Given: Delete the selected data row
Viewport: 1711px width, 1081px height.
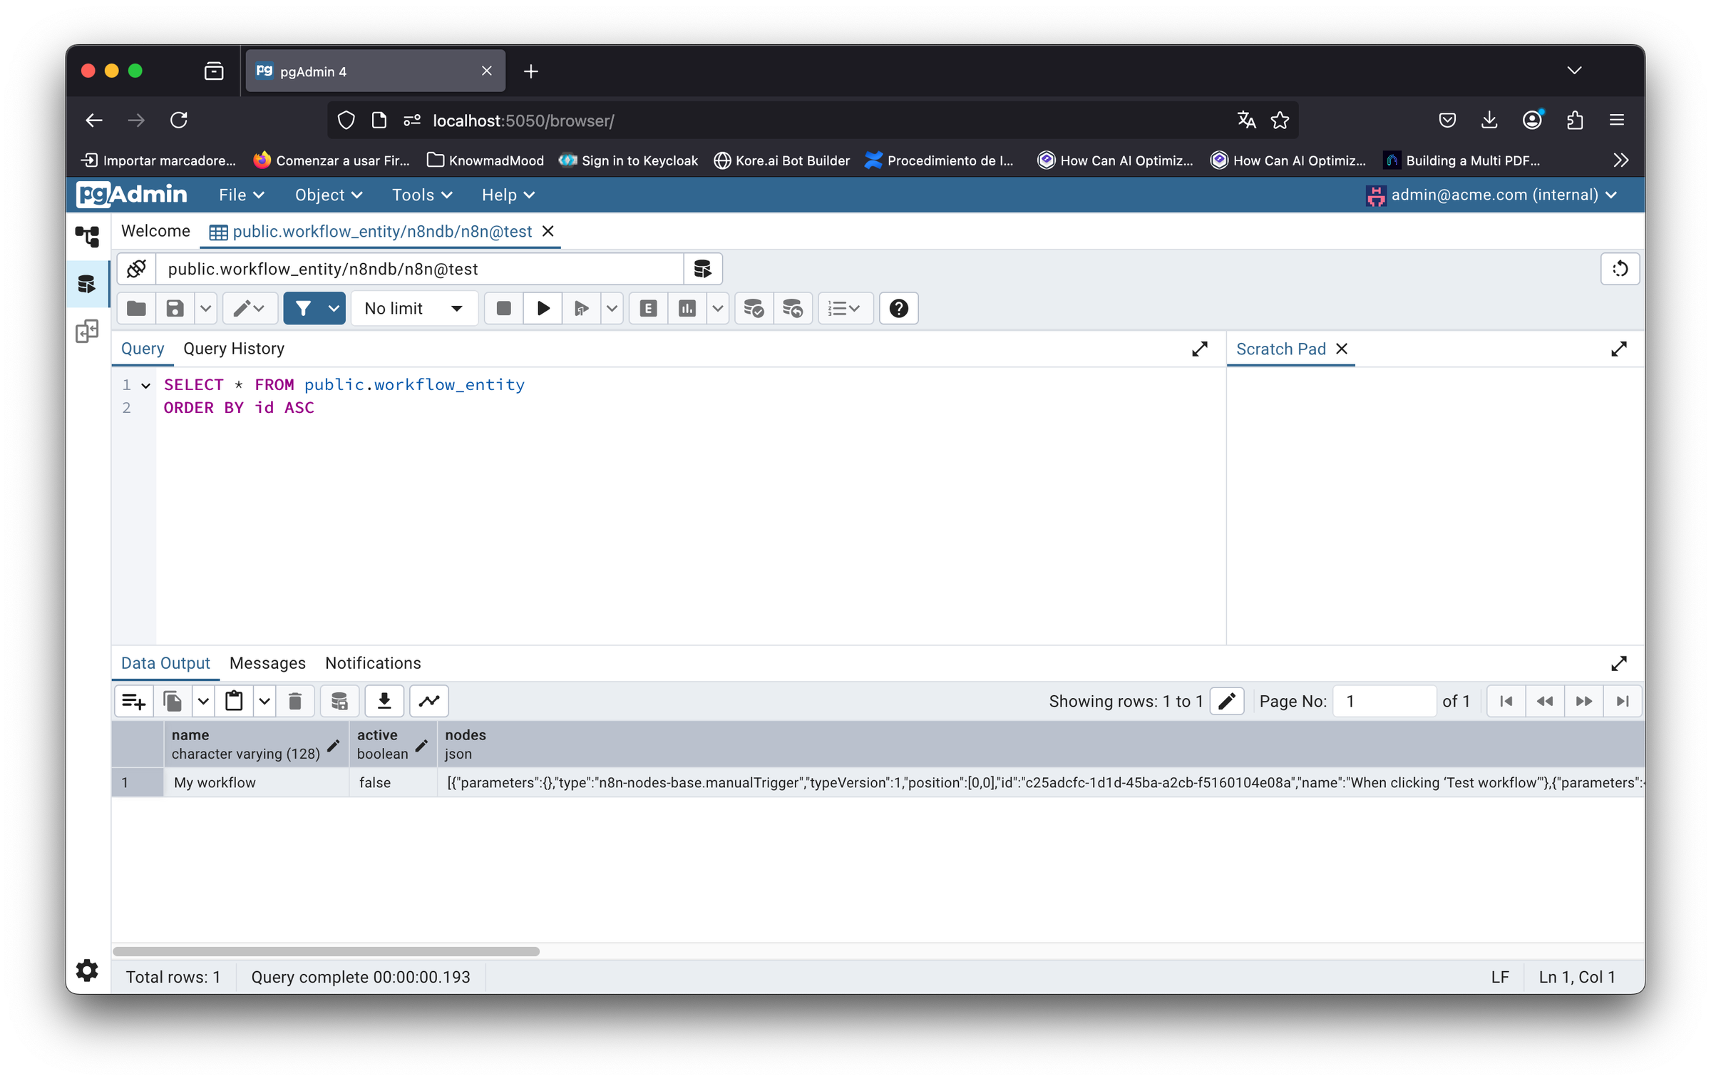Looking at the screenshot, I should coord(296,701).
